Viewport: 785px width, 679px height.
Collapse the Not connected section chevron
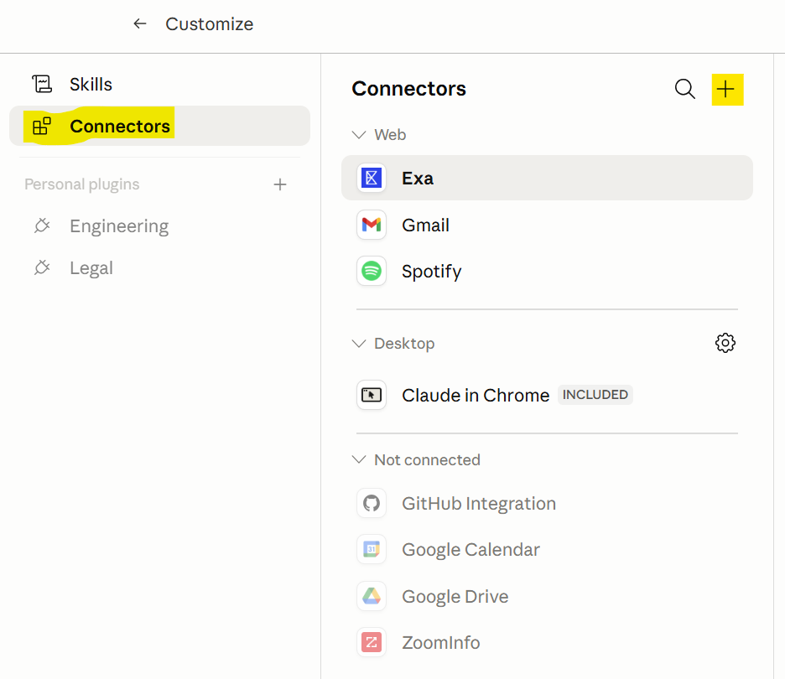click(359, 459)
